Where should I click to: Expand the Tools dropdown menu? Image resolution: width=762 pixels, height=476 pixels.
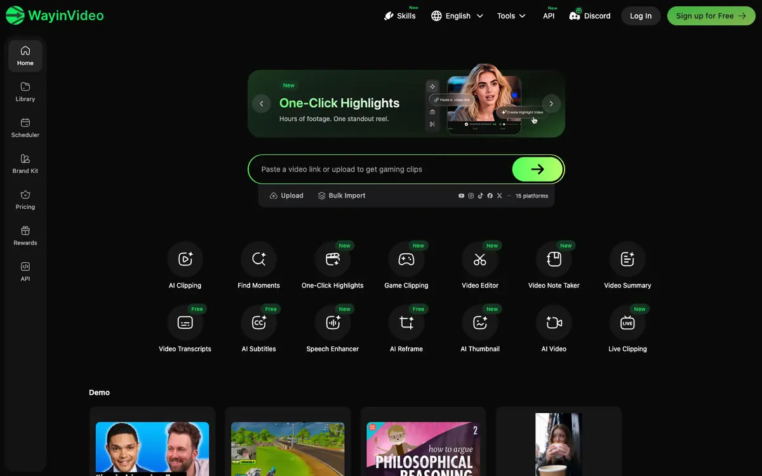(512, 16)
